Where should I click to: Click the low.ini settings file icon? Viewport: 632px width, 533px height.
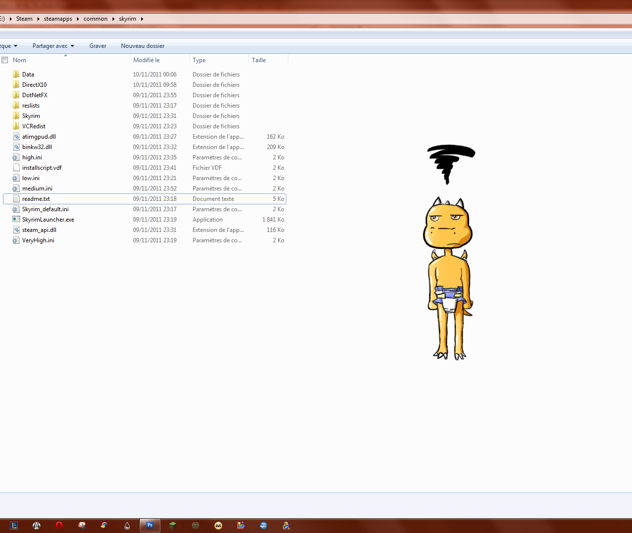coord(16,178)
